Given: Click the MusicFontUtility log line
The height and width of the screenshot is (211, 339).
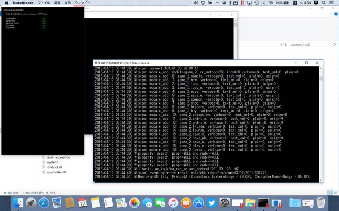Looking at the screenshot, I should pyautogui.click(x=202, y=177).
